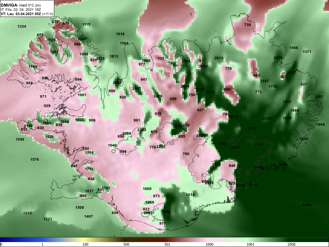329x247 pixels.
Task: Click the color scale label "100"
Action: 85,244
